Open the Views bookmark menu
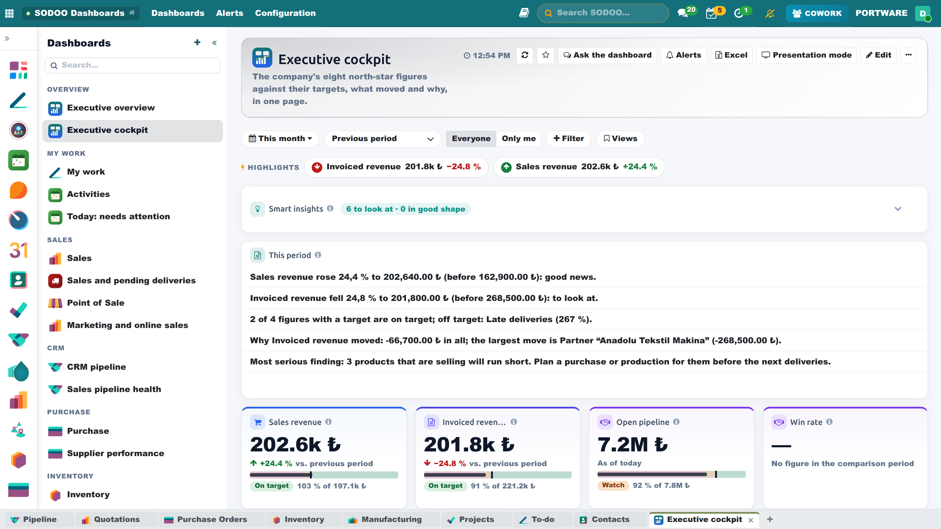 click(x=620, y=138)
